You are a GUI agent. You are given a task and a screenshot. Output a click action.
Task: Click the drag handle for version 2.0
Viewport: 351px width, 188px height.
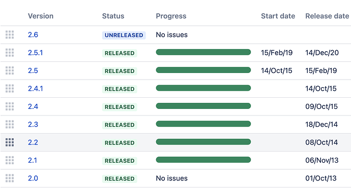point(10,178)
